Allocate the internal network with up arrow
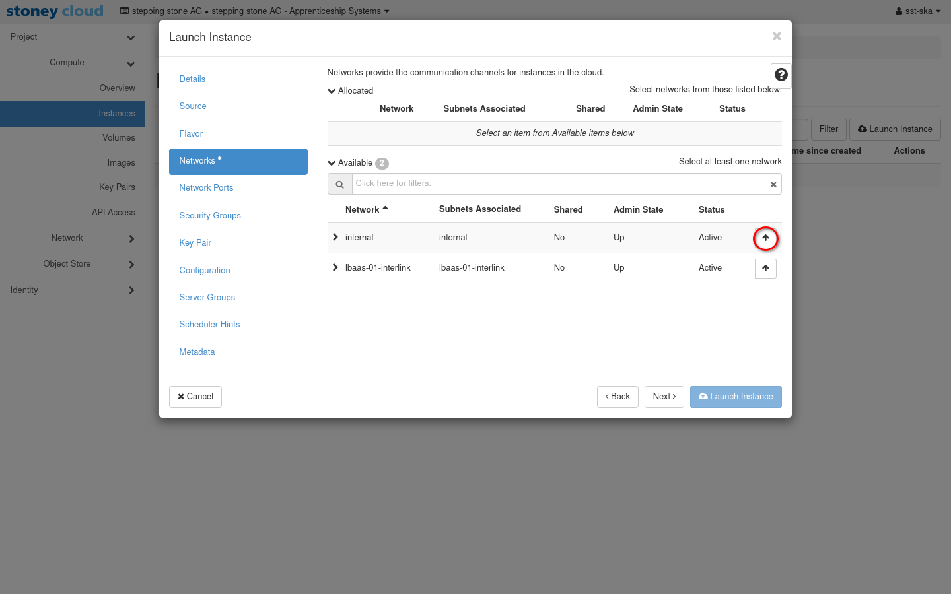The image size is (951, 594). 765,238
